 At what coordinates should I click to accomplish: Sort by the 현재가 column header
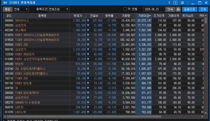[x=78, y=16]
